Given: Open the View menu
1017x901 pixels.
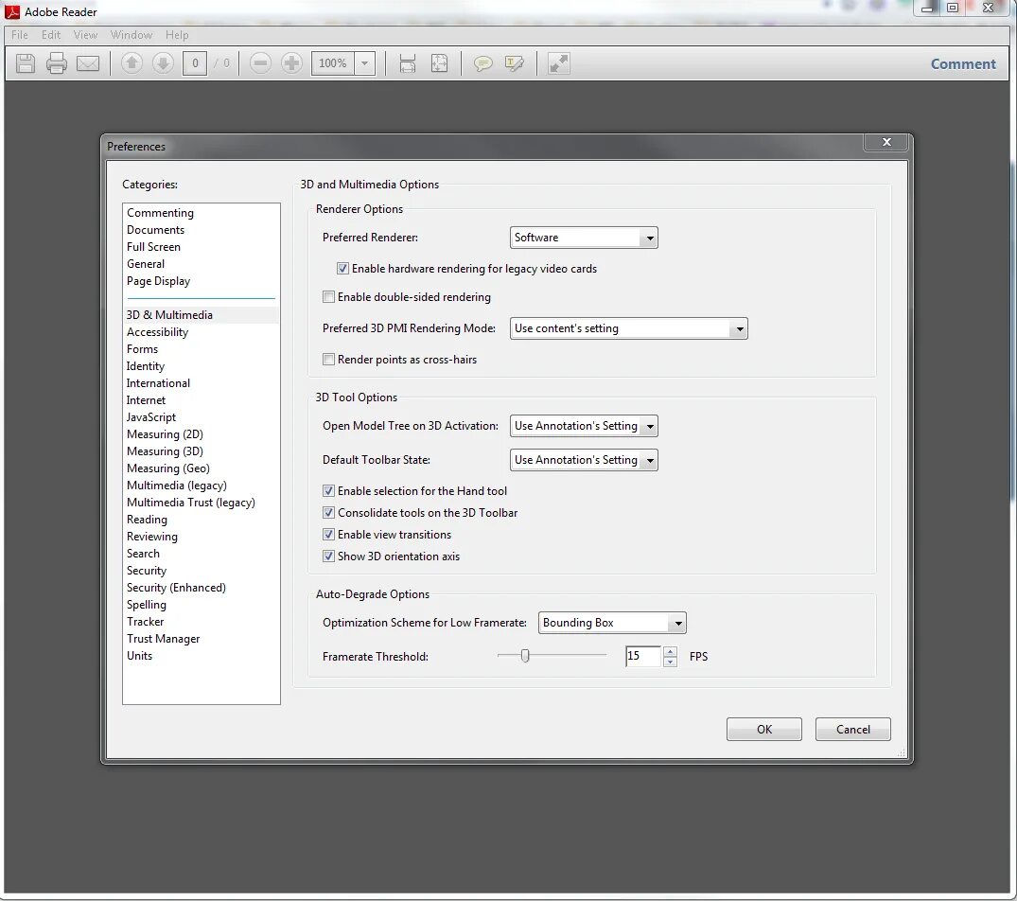Looking at the screenshot, I should click(x=85, y=35).
